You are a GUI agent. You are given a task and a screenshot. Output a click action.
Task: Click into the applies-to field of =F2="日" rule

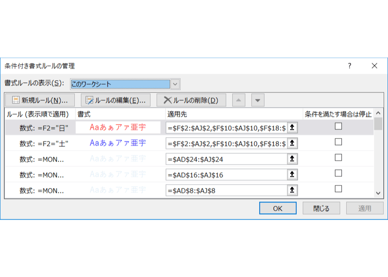click(x=227, y=128)
